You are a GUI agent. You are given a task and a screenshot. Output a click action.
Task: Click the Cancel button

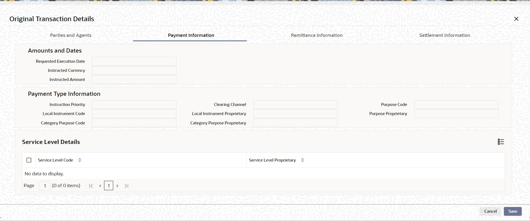[491, 211]
